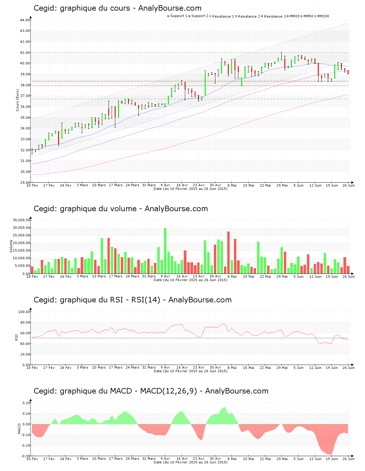The height and width of the screenshot is (471, 365).
Task: Click the date range caption under the MACD chart
Action: [190, 462]
